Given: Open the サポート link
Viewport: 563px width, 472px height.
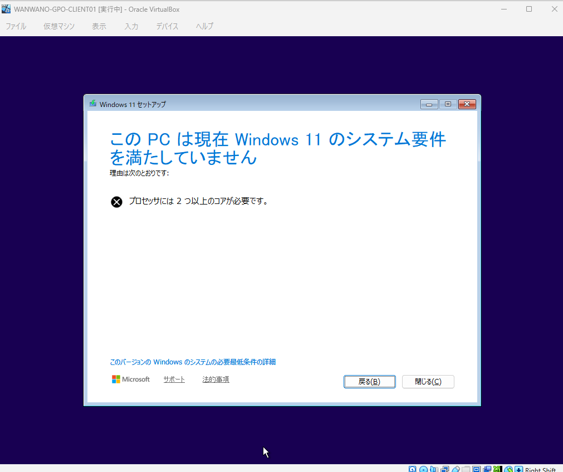Looking at the screenshot, I should pyautogui.click(x=174, y=379).
